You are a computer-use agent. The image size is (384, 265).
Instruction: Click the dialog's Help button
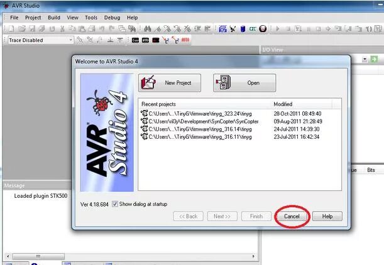327,216
